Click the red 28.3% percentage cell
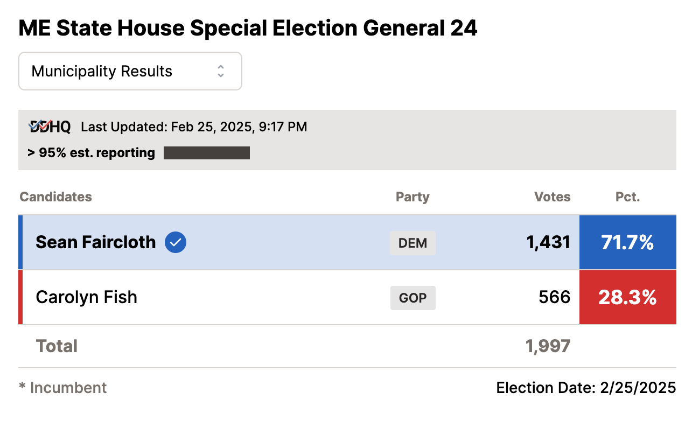 [628, 297]
